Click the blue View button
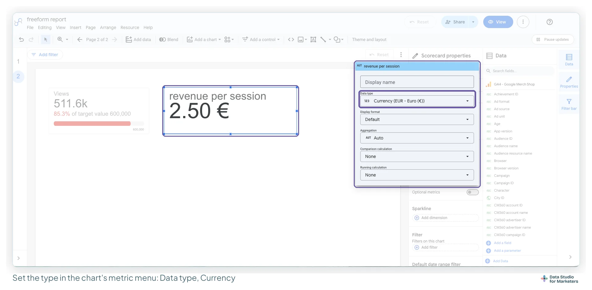 498,22
